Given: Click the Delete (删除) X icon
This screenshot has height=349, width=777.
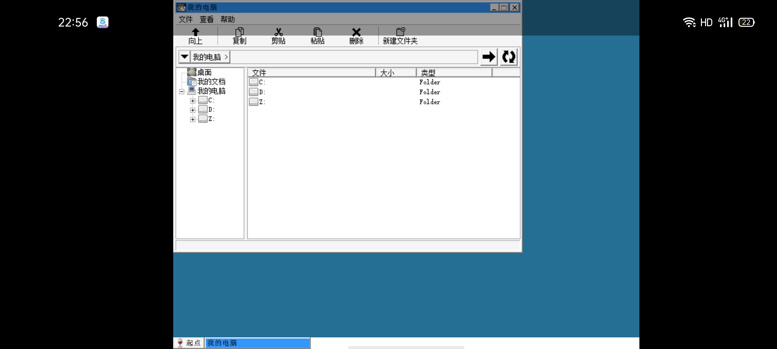Looking at the screenshot, I should tap(356, 32).
